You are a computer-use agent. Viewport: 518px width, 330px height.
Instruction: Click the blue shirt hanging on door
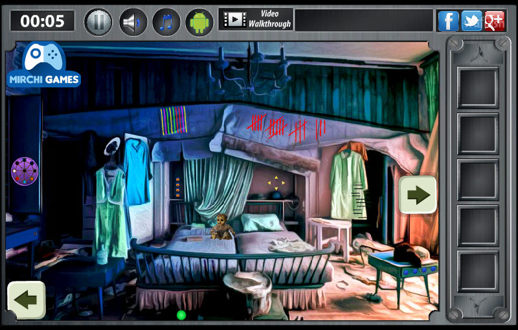(137, 171)
